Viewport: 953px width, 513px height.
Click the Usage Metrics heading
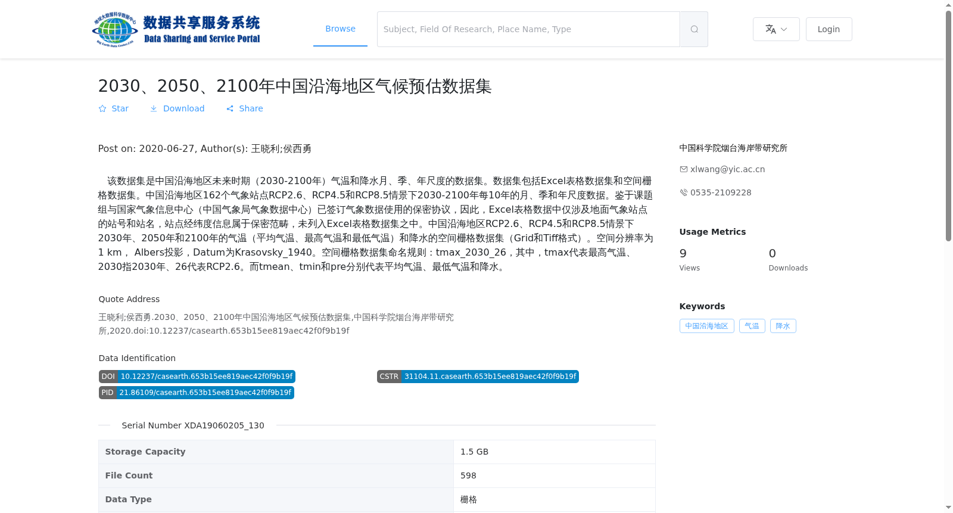[x=712, y=232]
